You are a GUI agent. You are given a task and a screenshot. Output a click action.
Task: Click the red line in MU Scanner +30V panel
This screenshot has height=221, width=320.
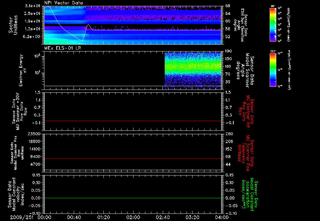point(132,121)
